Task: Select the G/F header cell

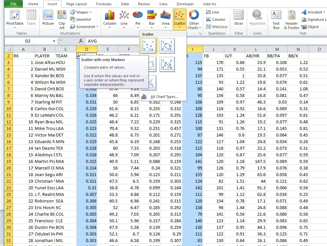Action: coord(235,56)
